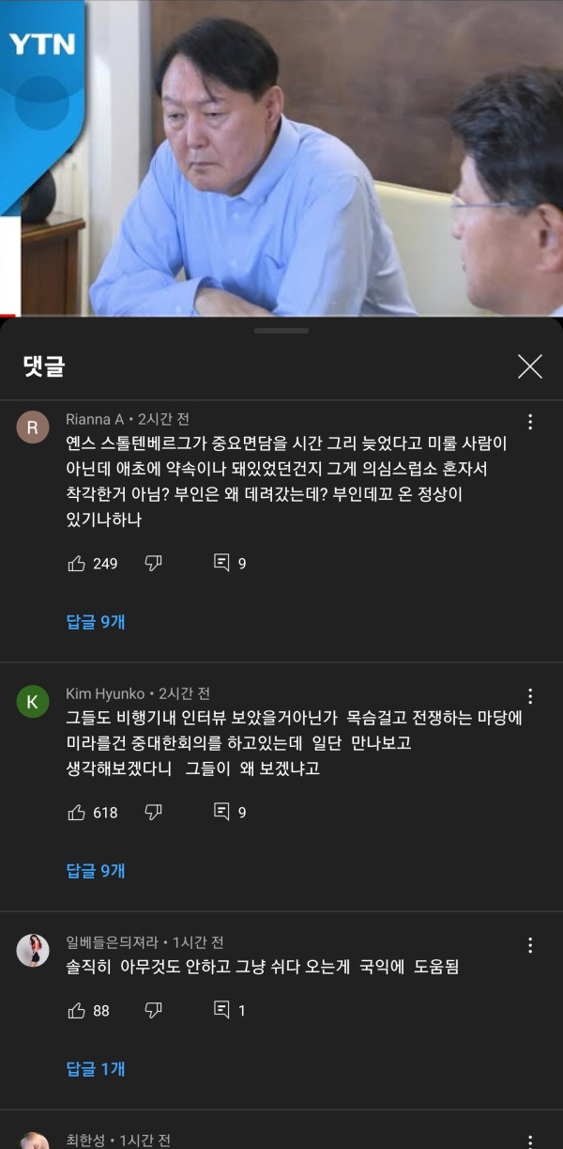This screenshot has width=563, height=1149.
Task: Dislike the 일베들은뒤져라 comment
Action: (154, 1011)
